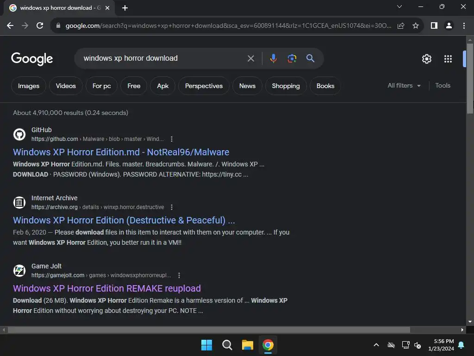Click the archive.org winxp.horror.destructive URL
The image size is (474, 356).
(98, 207)
